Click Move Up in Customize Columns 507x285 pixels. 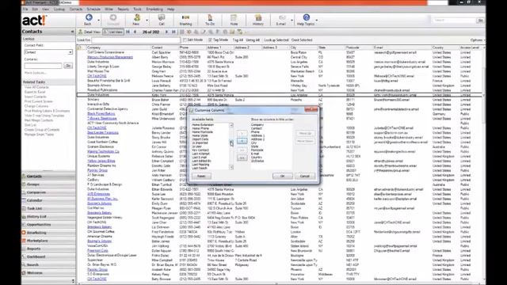[305, 134]
